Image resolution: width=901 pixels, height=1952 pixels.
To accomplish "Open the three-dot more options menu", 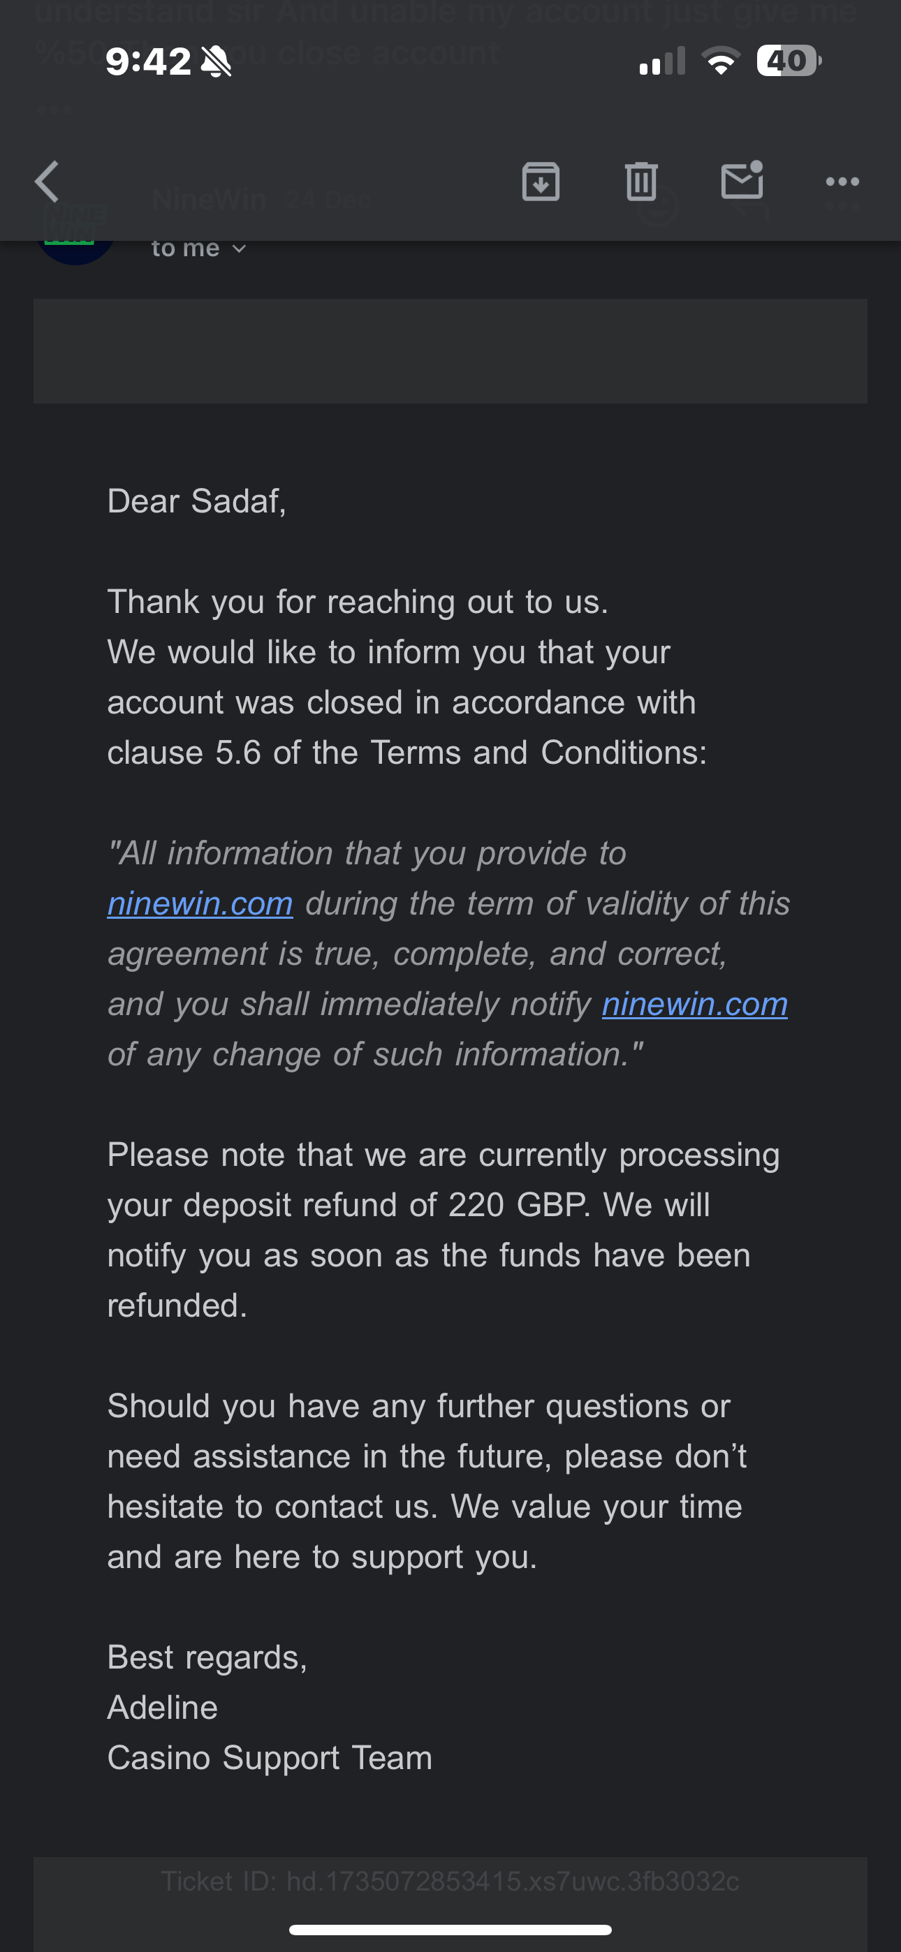I will 842,182.
